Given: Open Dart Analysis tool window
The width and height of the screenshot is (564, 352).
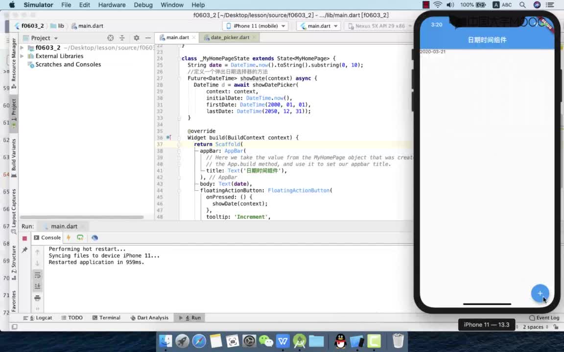Looking at the screenshot, I should tap(149, 317).
